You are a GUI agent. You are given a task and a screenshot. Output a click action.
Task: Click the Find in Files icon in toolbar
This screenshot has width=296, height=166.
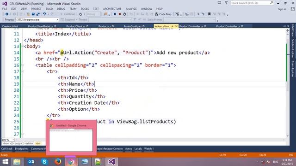tap(105, 14)
